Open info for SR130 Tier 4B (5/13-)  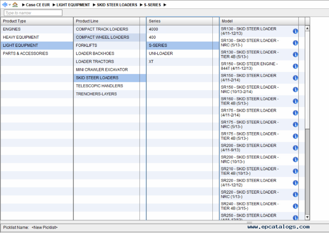pos(295,54)
